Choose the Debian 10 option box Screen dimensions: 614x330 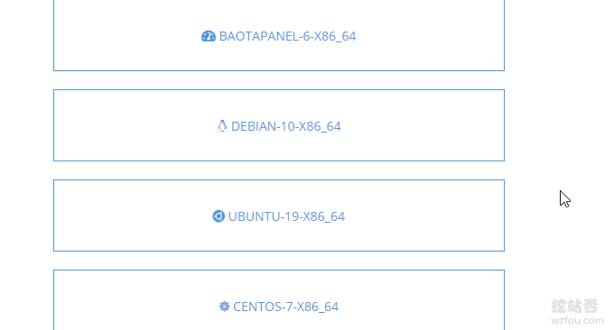click(279, 125)
